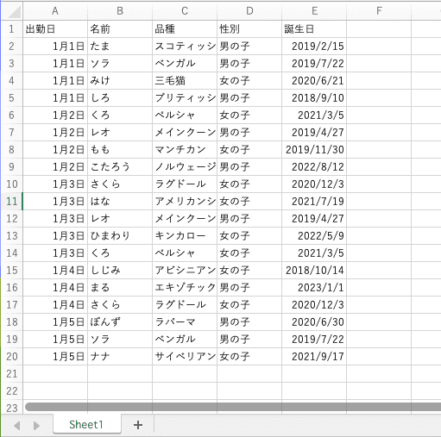This screenshot has height=437, width=441.
Task: Select the 誕生日 header cell
Action: [x=314, y=28]
